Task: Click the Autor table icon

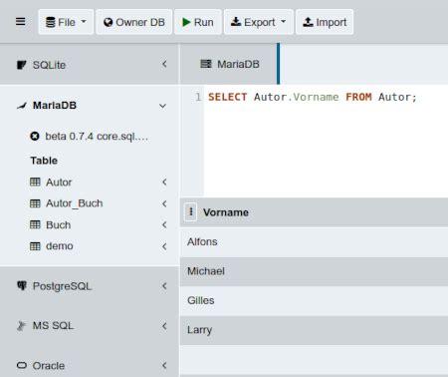Action: (35, 182)
